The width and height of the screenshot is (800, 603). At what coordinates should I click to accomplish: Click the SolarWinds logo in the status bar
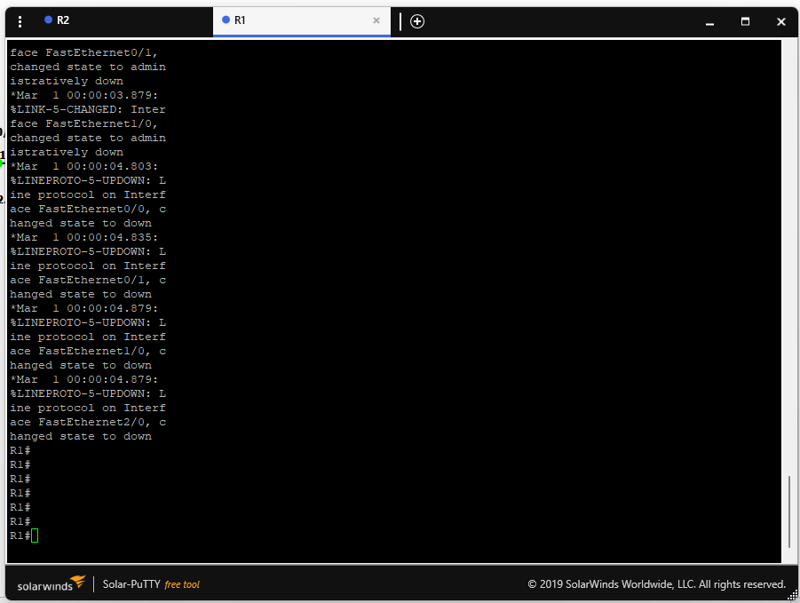[51, 583]
